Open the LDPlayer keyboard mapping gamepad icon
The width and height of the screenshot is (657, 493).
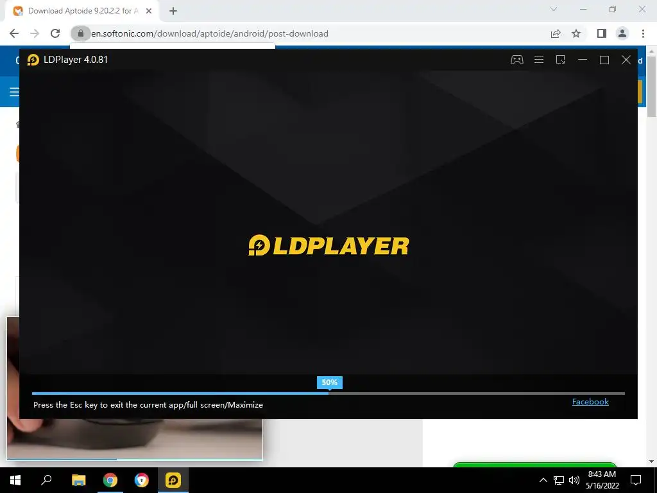tap(516, 60)
